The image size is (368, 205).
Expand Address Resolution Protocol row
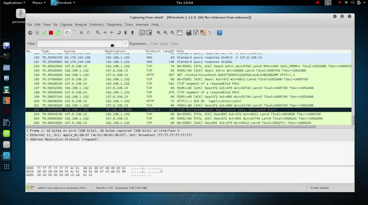click(x=28, y=139)
